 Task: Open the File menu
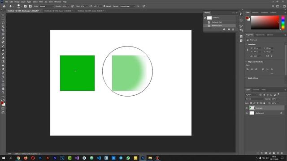coord(6,2)
